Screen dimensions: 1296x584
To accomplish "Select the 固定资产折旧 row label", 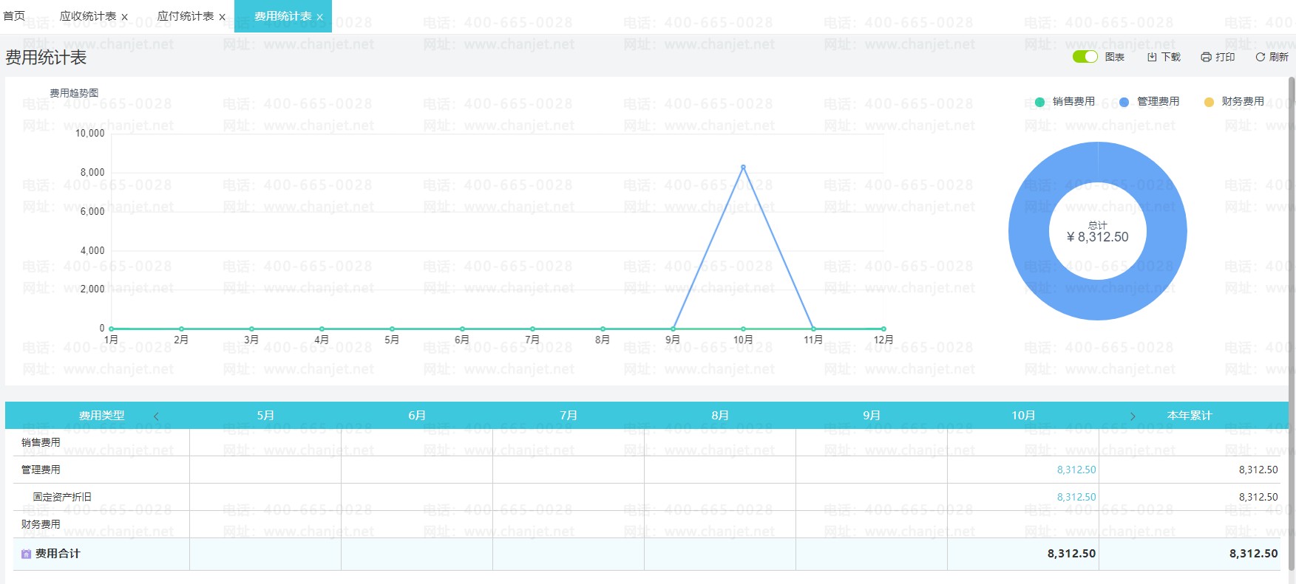I will 62,497.
